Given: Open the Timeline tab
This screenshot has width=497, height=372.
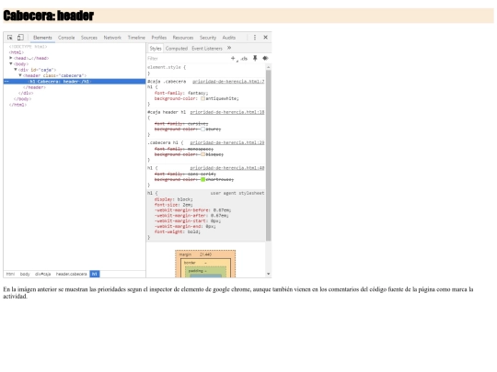Looking at the screenshot, I should (x=136, y=38).
